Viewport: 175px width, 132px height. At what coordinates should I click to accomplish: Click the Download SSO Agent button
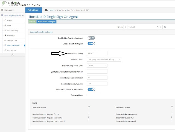46,22
